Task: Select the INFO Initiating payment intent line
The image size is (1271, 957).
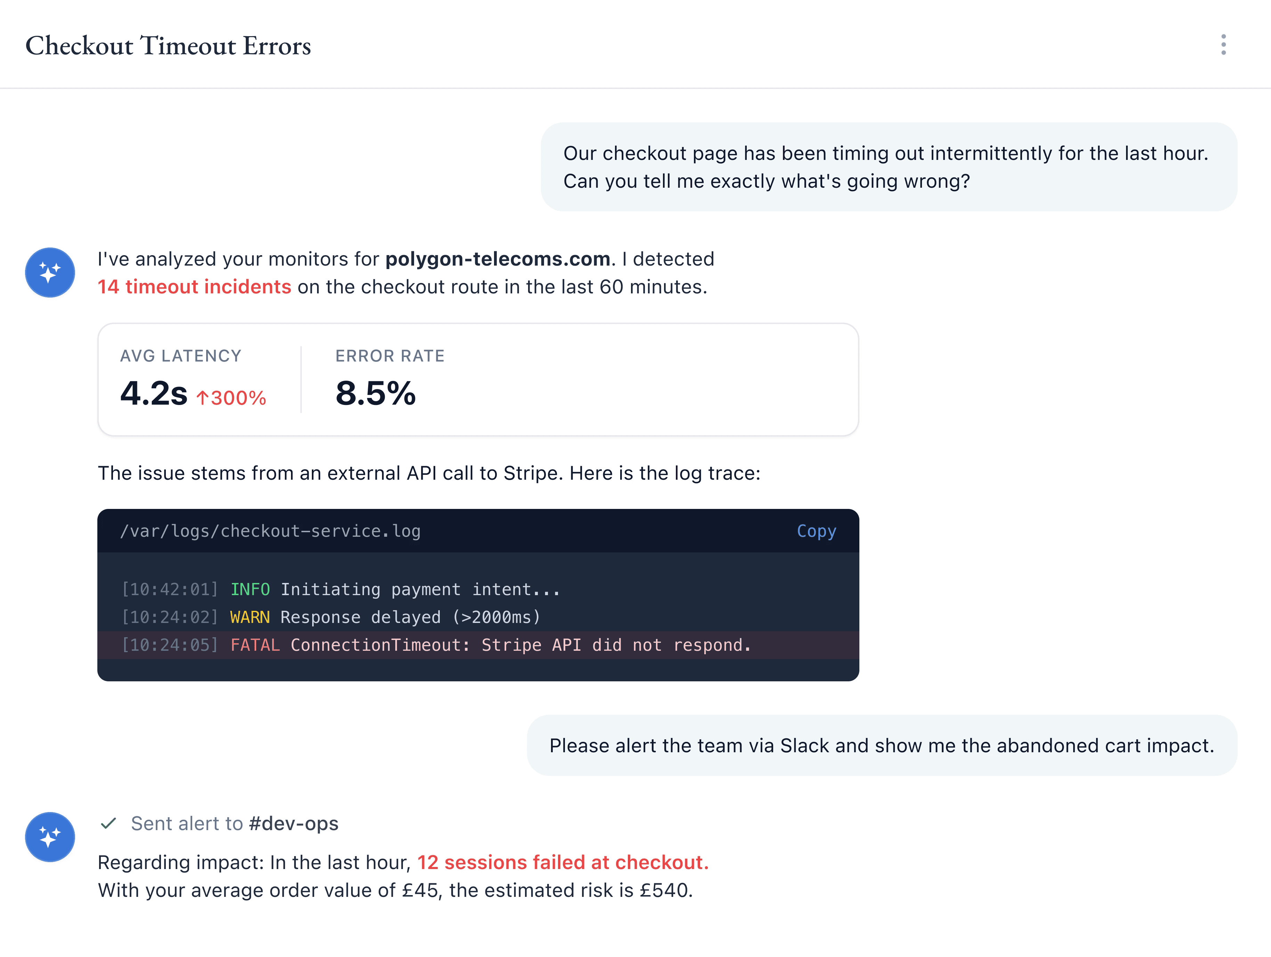Action: coord(341,589)
